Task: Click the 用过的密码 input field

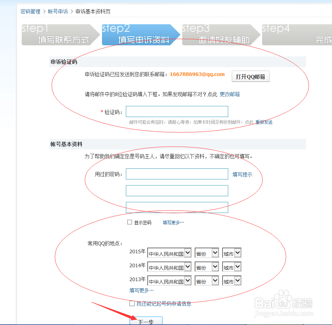Action: [x=177, y=174]
